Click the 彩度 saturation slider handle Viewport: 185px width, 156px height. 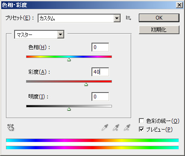86,84
